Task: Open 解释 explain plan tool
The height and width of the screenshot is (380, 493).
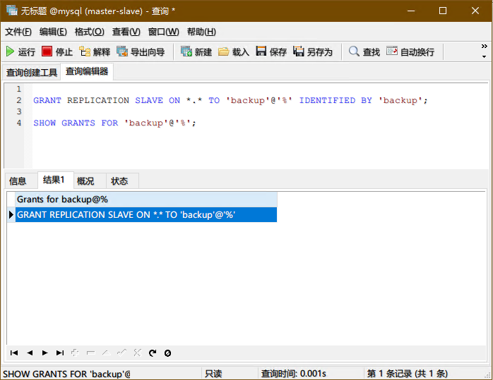Action: pos(95,51)
